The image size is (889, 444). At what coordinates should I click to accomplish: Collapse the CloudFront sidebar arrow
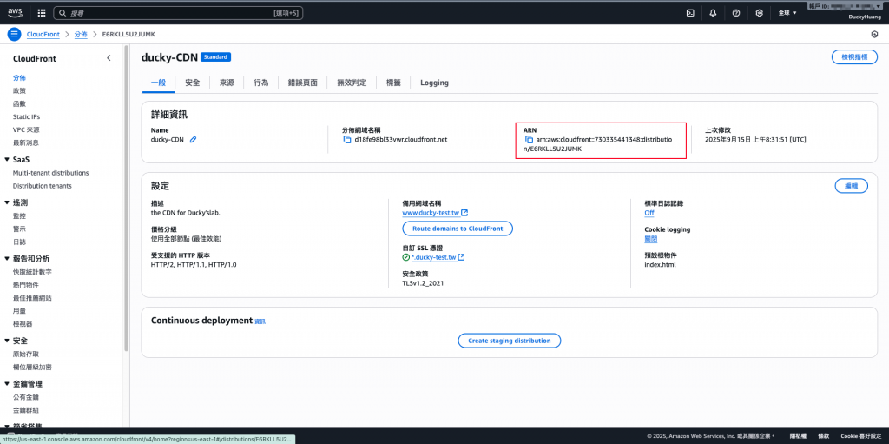tap(109, 58)
